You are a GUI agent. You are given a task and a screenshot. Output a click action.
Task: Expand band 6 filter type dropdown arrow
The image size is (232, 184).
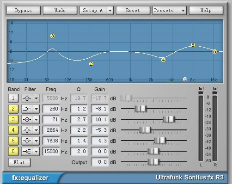36,152
